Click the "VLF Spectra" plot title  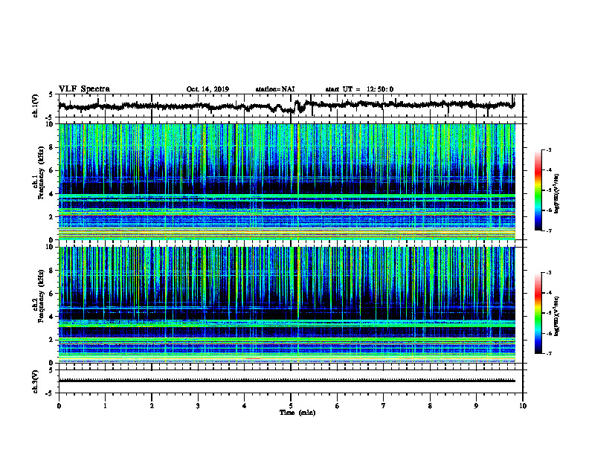pos(84,89)
